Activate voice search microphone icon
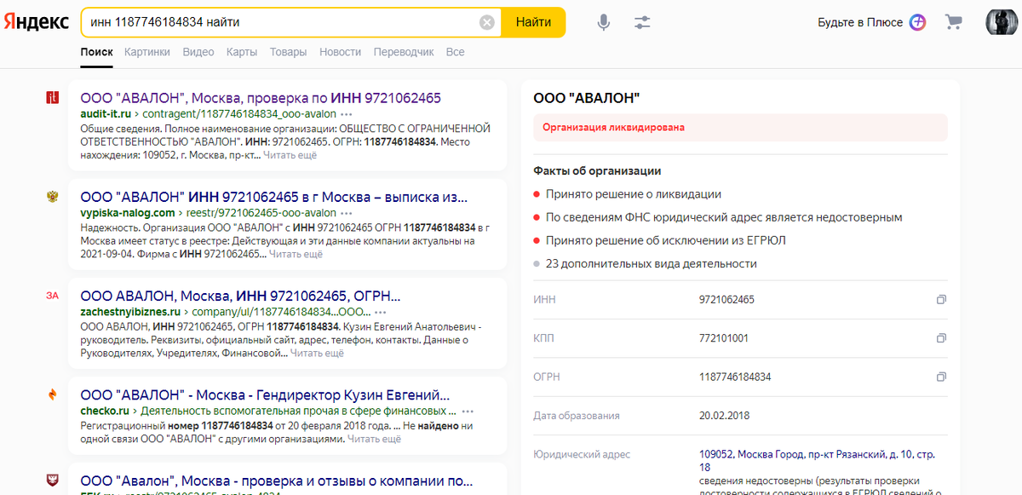The image size is (1022, 495). point(604,23)
